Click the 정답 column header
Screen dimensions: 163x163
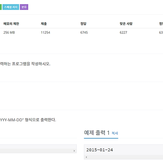coord(83,24)
